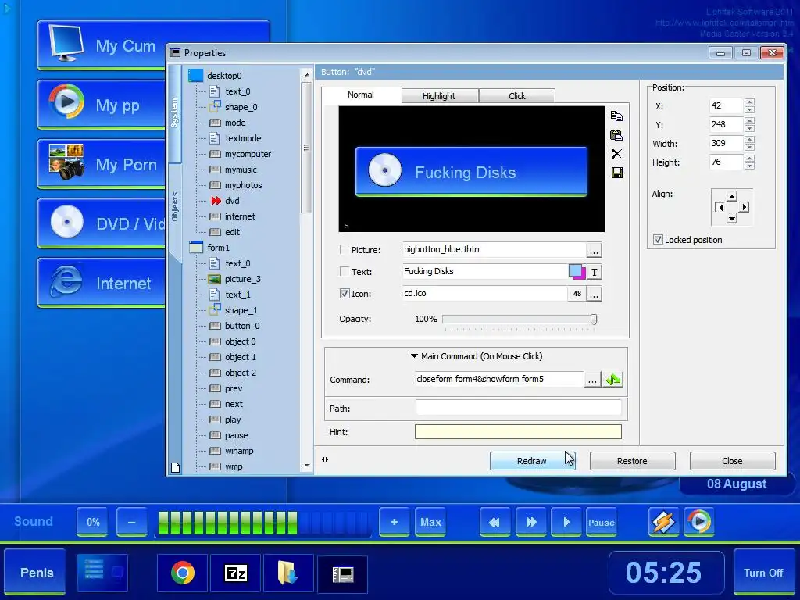Click the sound 0% mute button
This screenshot has width=800, height=600.
(x=92, y=522)
